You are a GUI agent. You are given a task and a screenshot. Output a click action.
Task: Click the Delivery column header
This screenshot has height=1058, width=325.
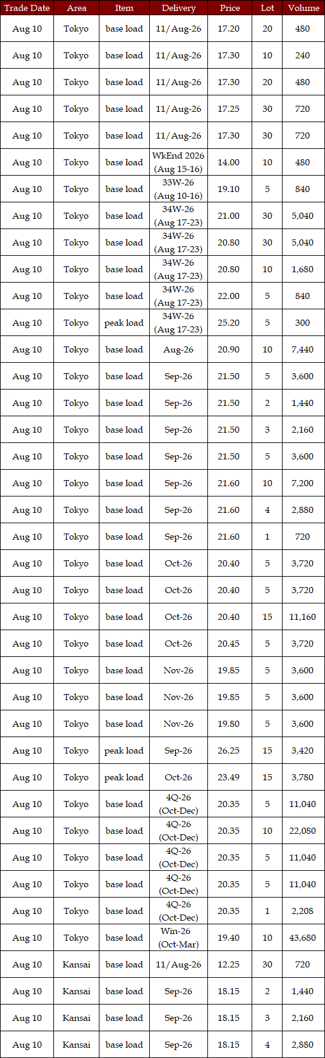point(178,8)
